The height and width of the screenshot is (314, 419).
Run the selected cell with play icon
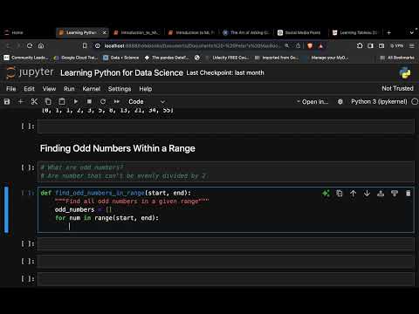(x=76, y=101)
